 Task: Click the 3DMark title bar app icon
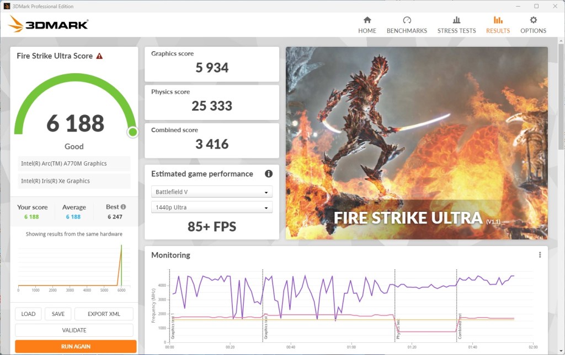[x=7, y=6]
